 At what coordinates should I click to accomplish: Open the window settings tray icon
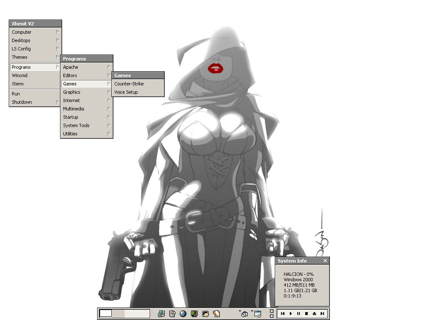click(258, 314)
